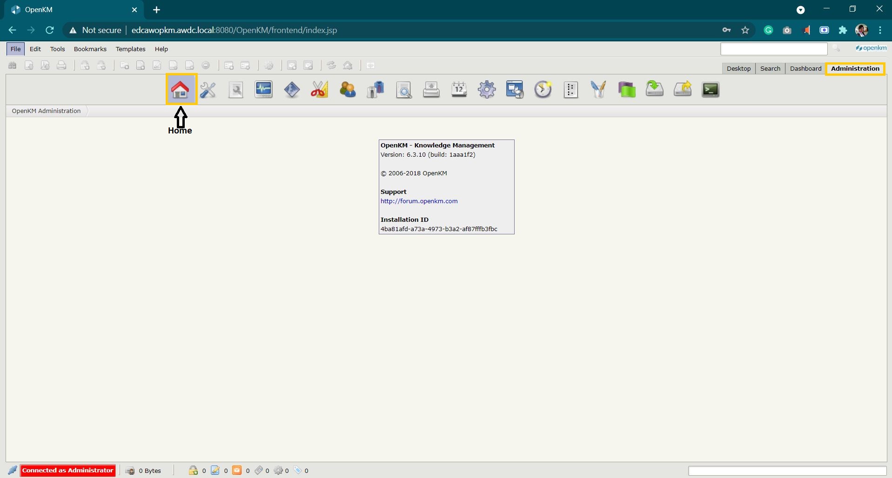Click the bottom-right status input field

[787, 471]
